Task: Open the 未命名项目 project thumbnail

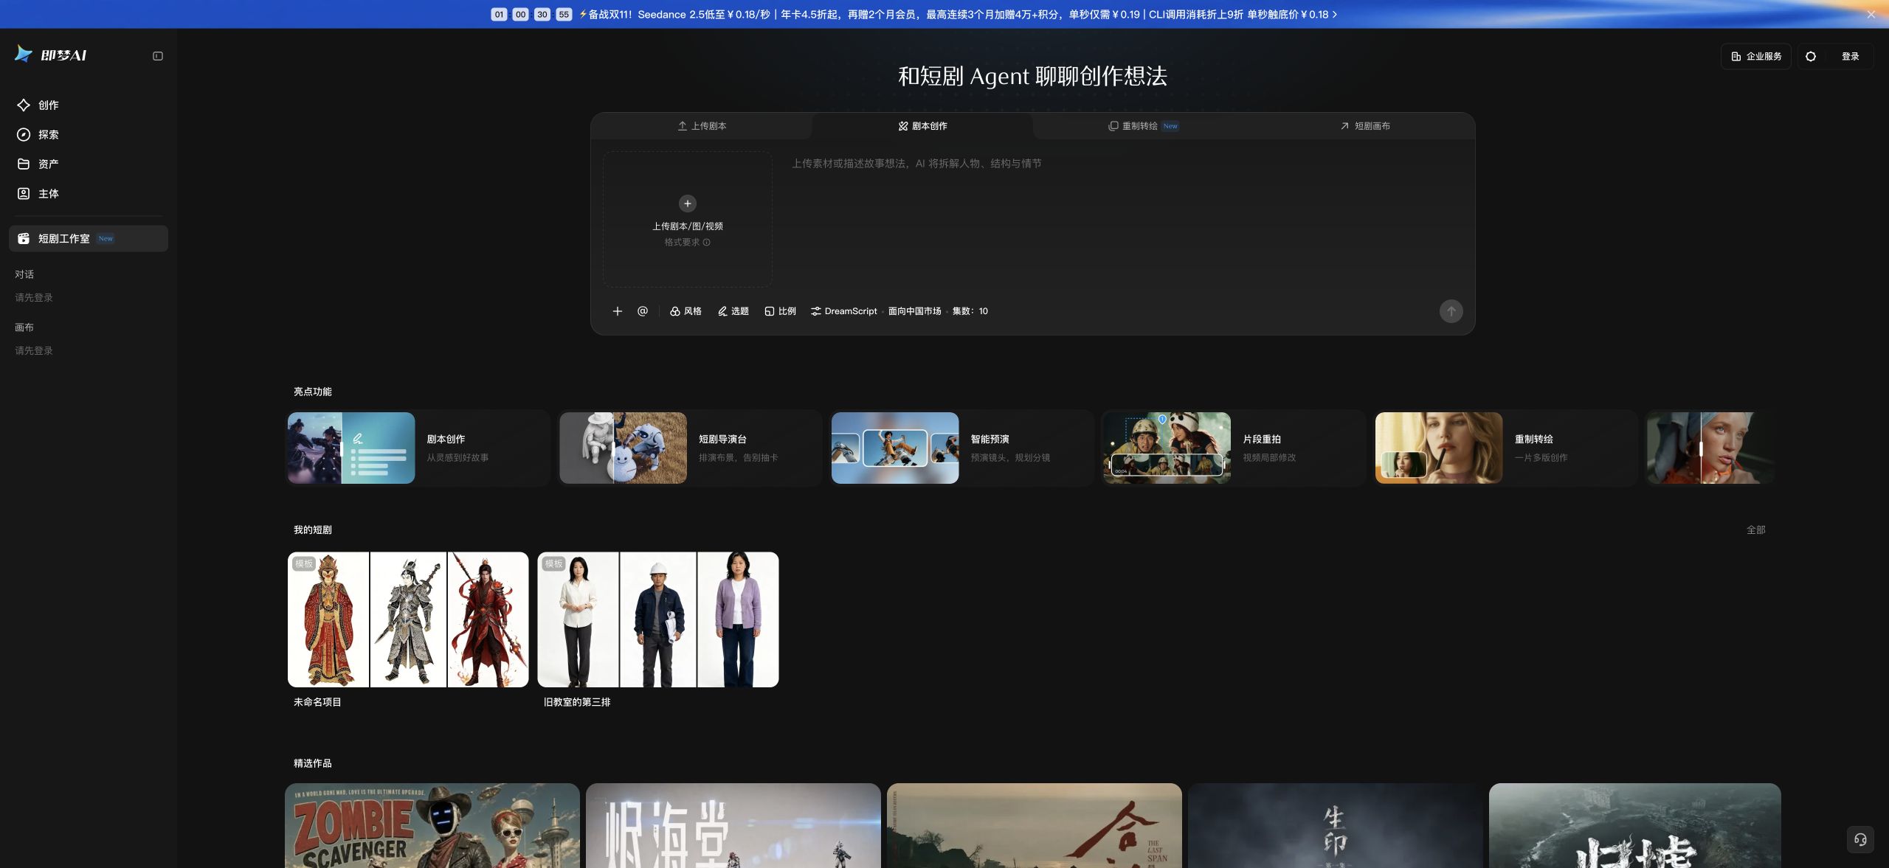Action: pyautogui.click(x=408, y=619)
